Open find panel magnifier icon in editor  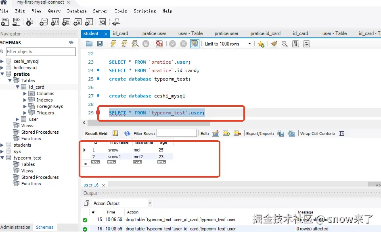[285, 44]
